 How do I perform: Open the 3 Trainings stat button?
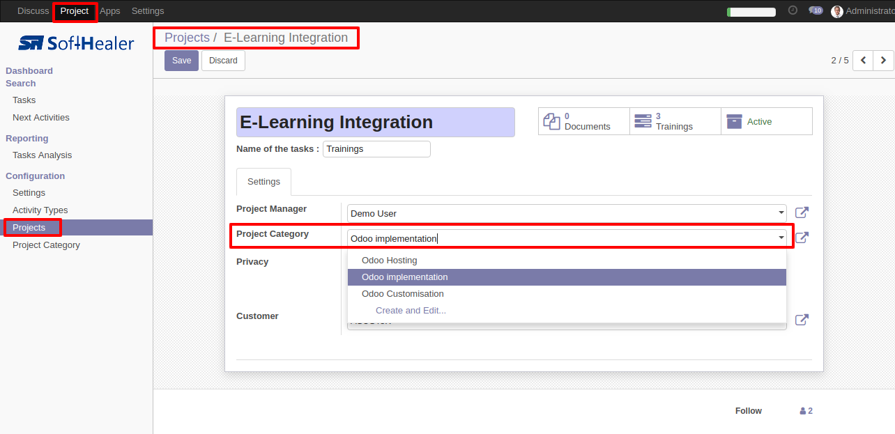tap(675, 121)
